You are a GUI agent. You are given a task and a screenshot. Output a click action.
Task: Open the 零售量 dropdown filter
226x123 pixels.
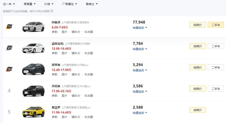pos(29,4)
